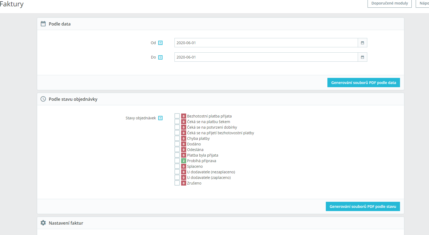Screen dimensions: 429x235
Task: Click Generování souborů PDF podle stavu button
Action: [363, 207]
